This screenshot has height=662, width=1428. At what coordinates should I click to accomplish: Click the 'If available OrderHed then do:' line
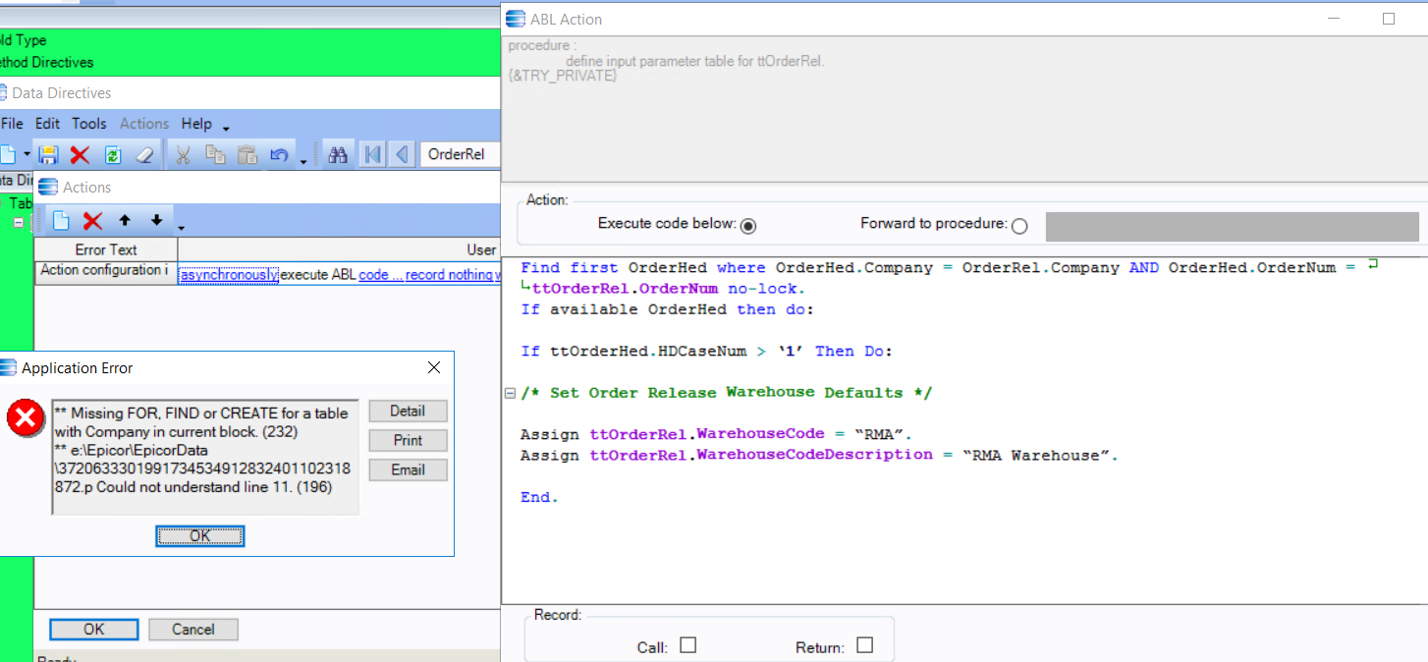click(x=668, y=309)
